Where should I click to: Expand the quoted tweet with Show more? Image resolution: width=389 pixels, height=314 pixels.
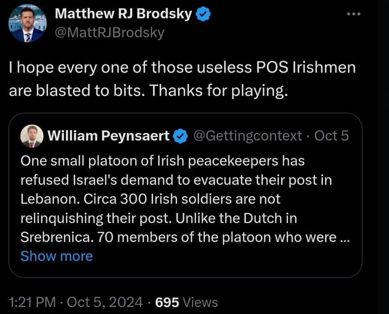(56, 256)
